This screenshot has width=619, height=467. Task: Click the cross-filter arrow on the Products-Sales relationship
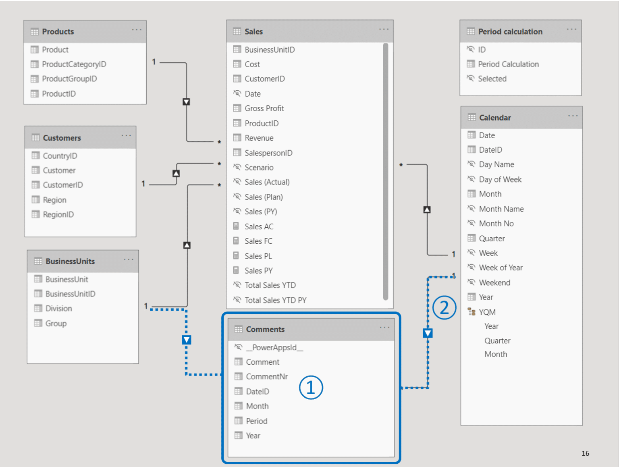click(x=186, y=102)
